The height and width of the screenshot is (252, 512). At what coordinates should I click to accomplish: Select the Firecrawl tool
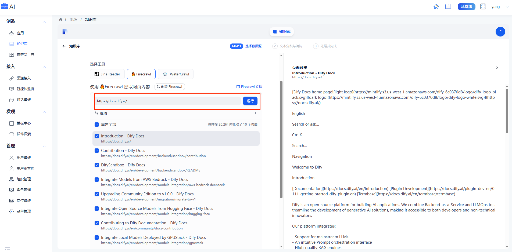(141, 74)
